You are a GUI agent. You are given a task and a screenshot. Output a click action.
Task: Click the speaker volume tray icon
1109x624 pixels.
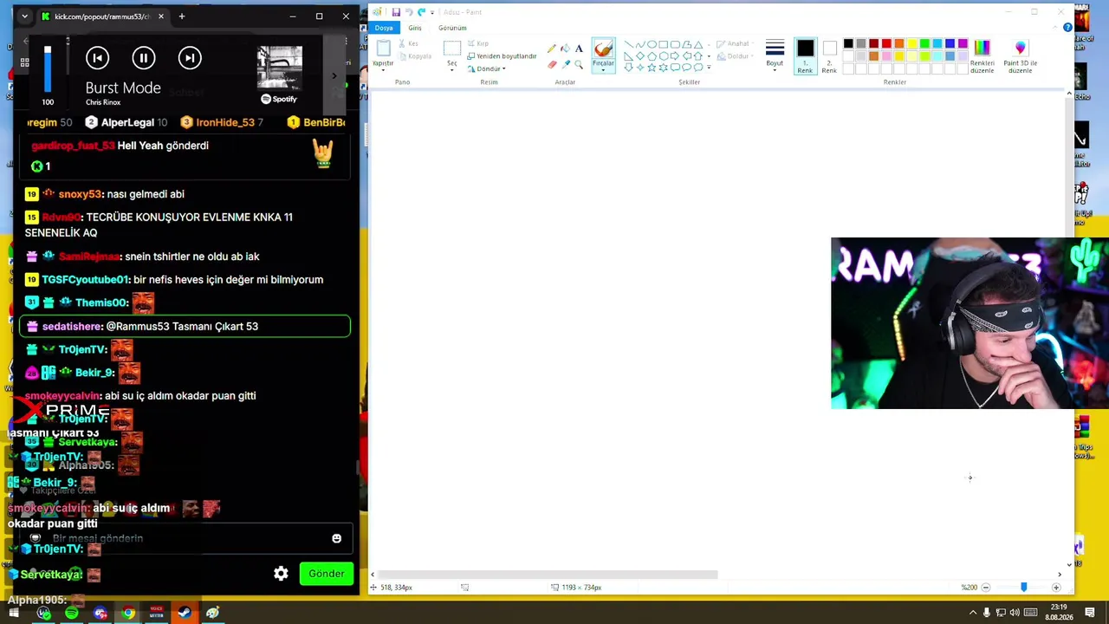click(x=1015, y=613)
